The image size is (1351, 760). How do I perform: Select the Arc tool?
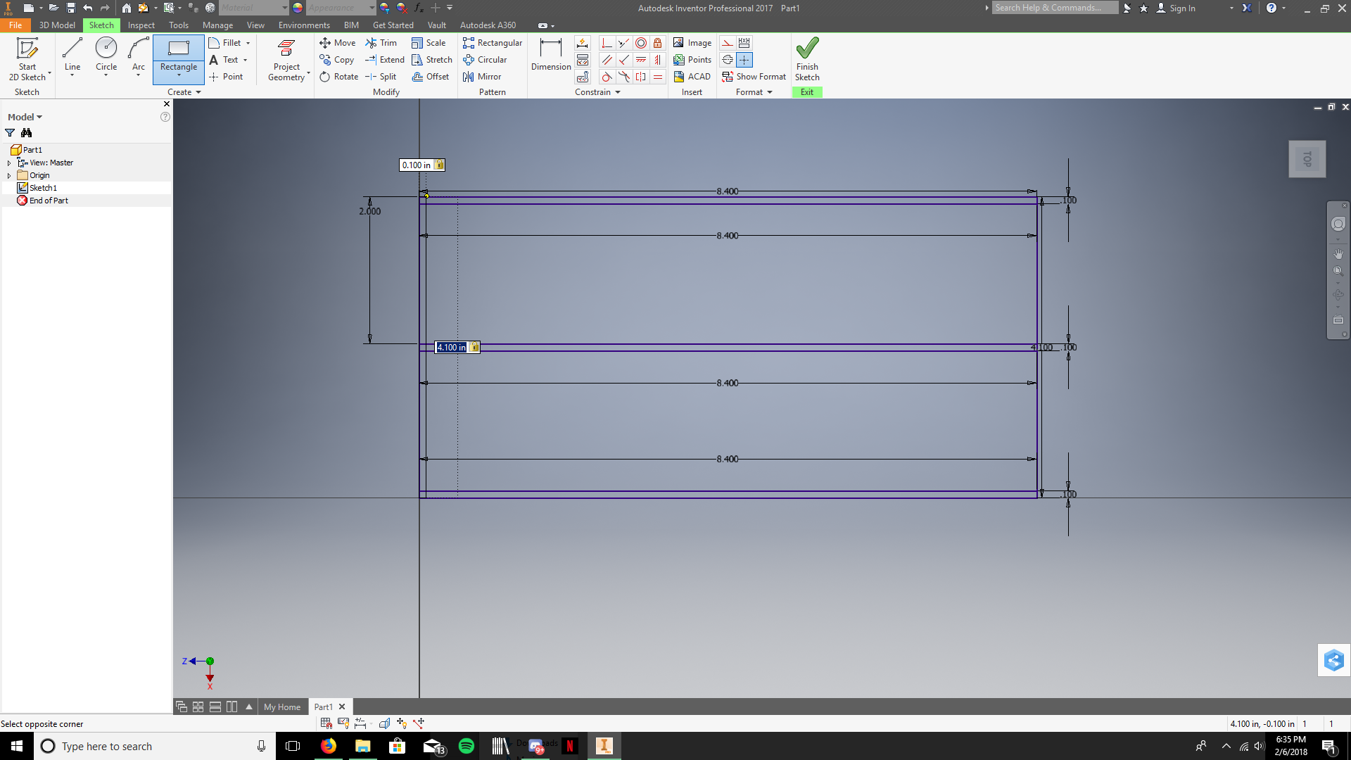tap(137, 59)
